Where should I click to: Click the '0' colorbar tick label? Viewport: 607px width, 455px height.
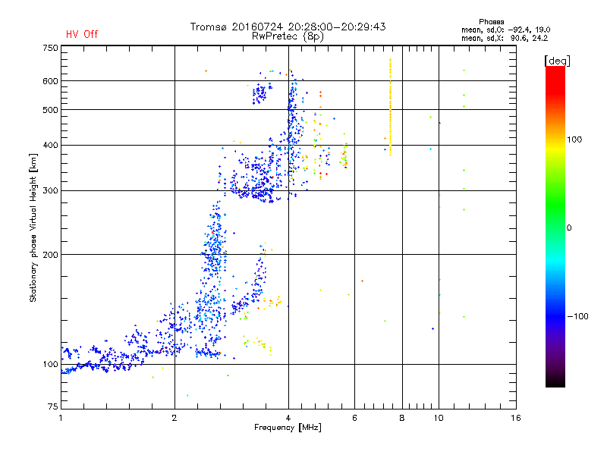(x=569, y=228)
